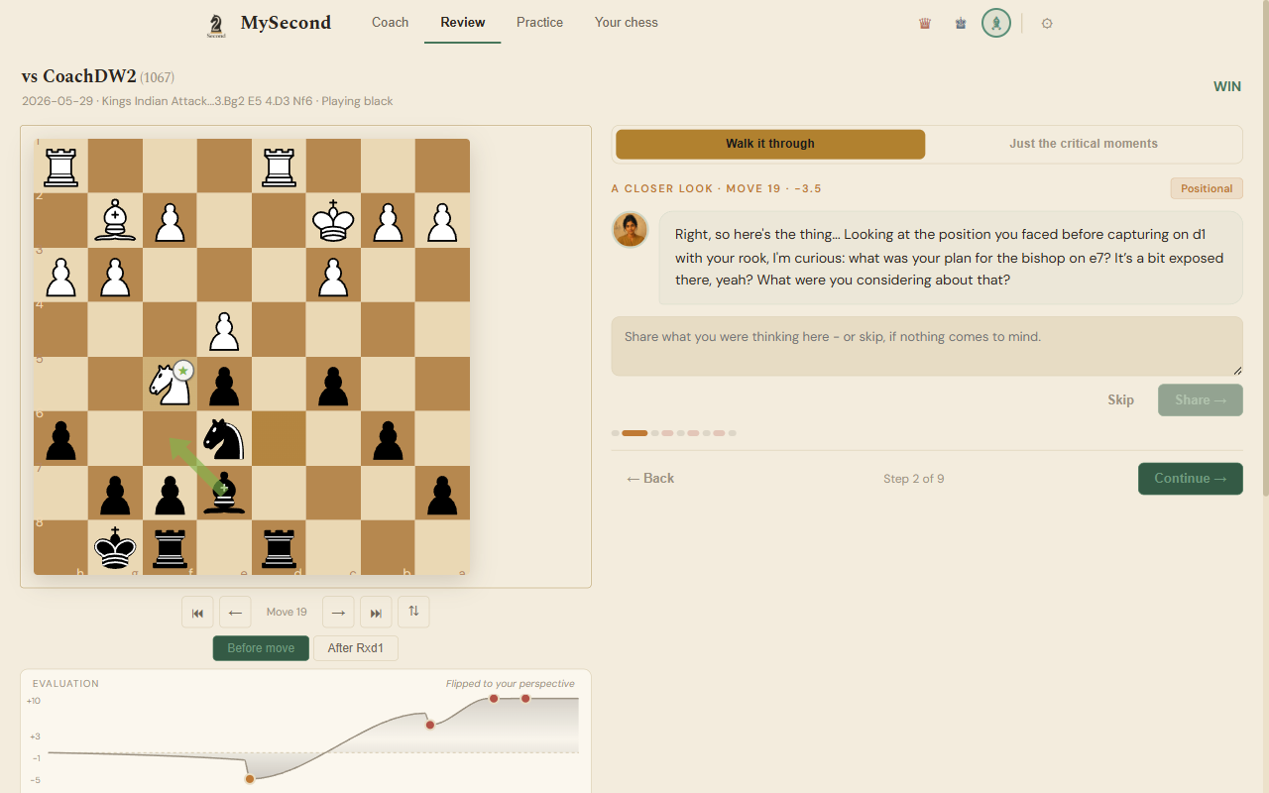Click the orange current step progress pill
This screenshot has height=793, width=1269.
(x=634, y=433)
